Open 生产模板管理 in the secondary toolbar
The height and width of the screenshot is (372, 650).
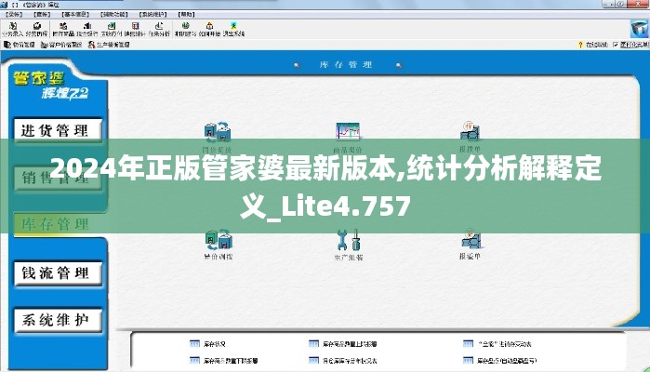coord(109,45)
